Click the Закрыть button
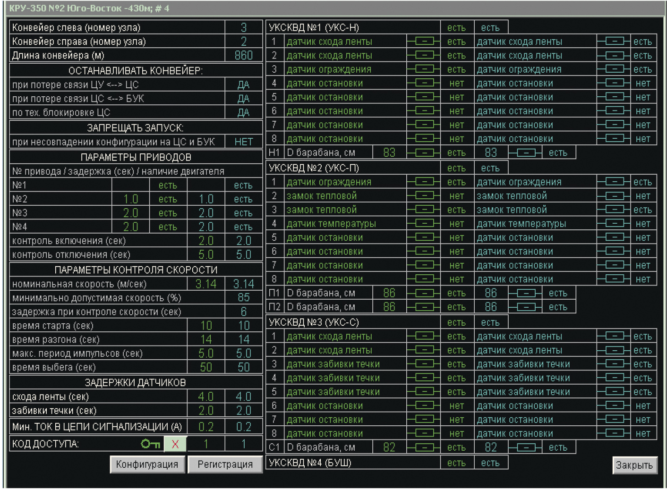The image size is (667, 489). pos(634,465)
